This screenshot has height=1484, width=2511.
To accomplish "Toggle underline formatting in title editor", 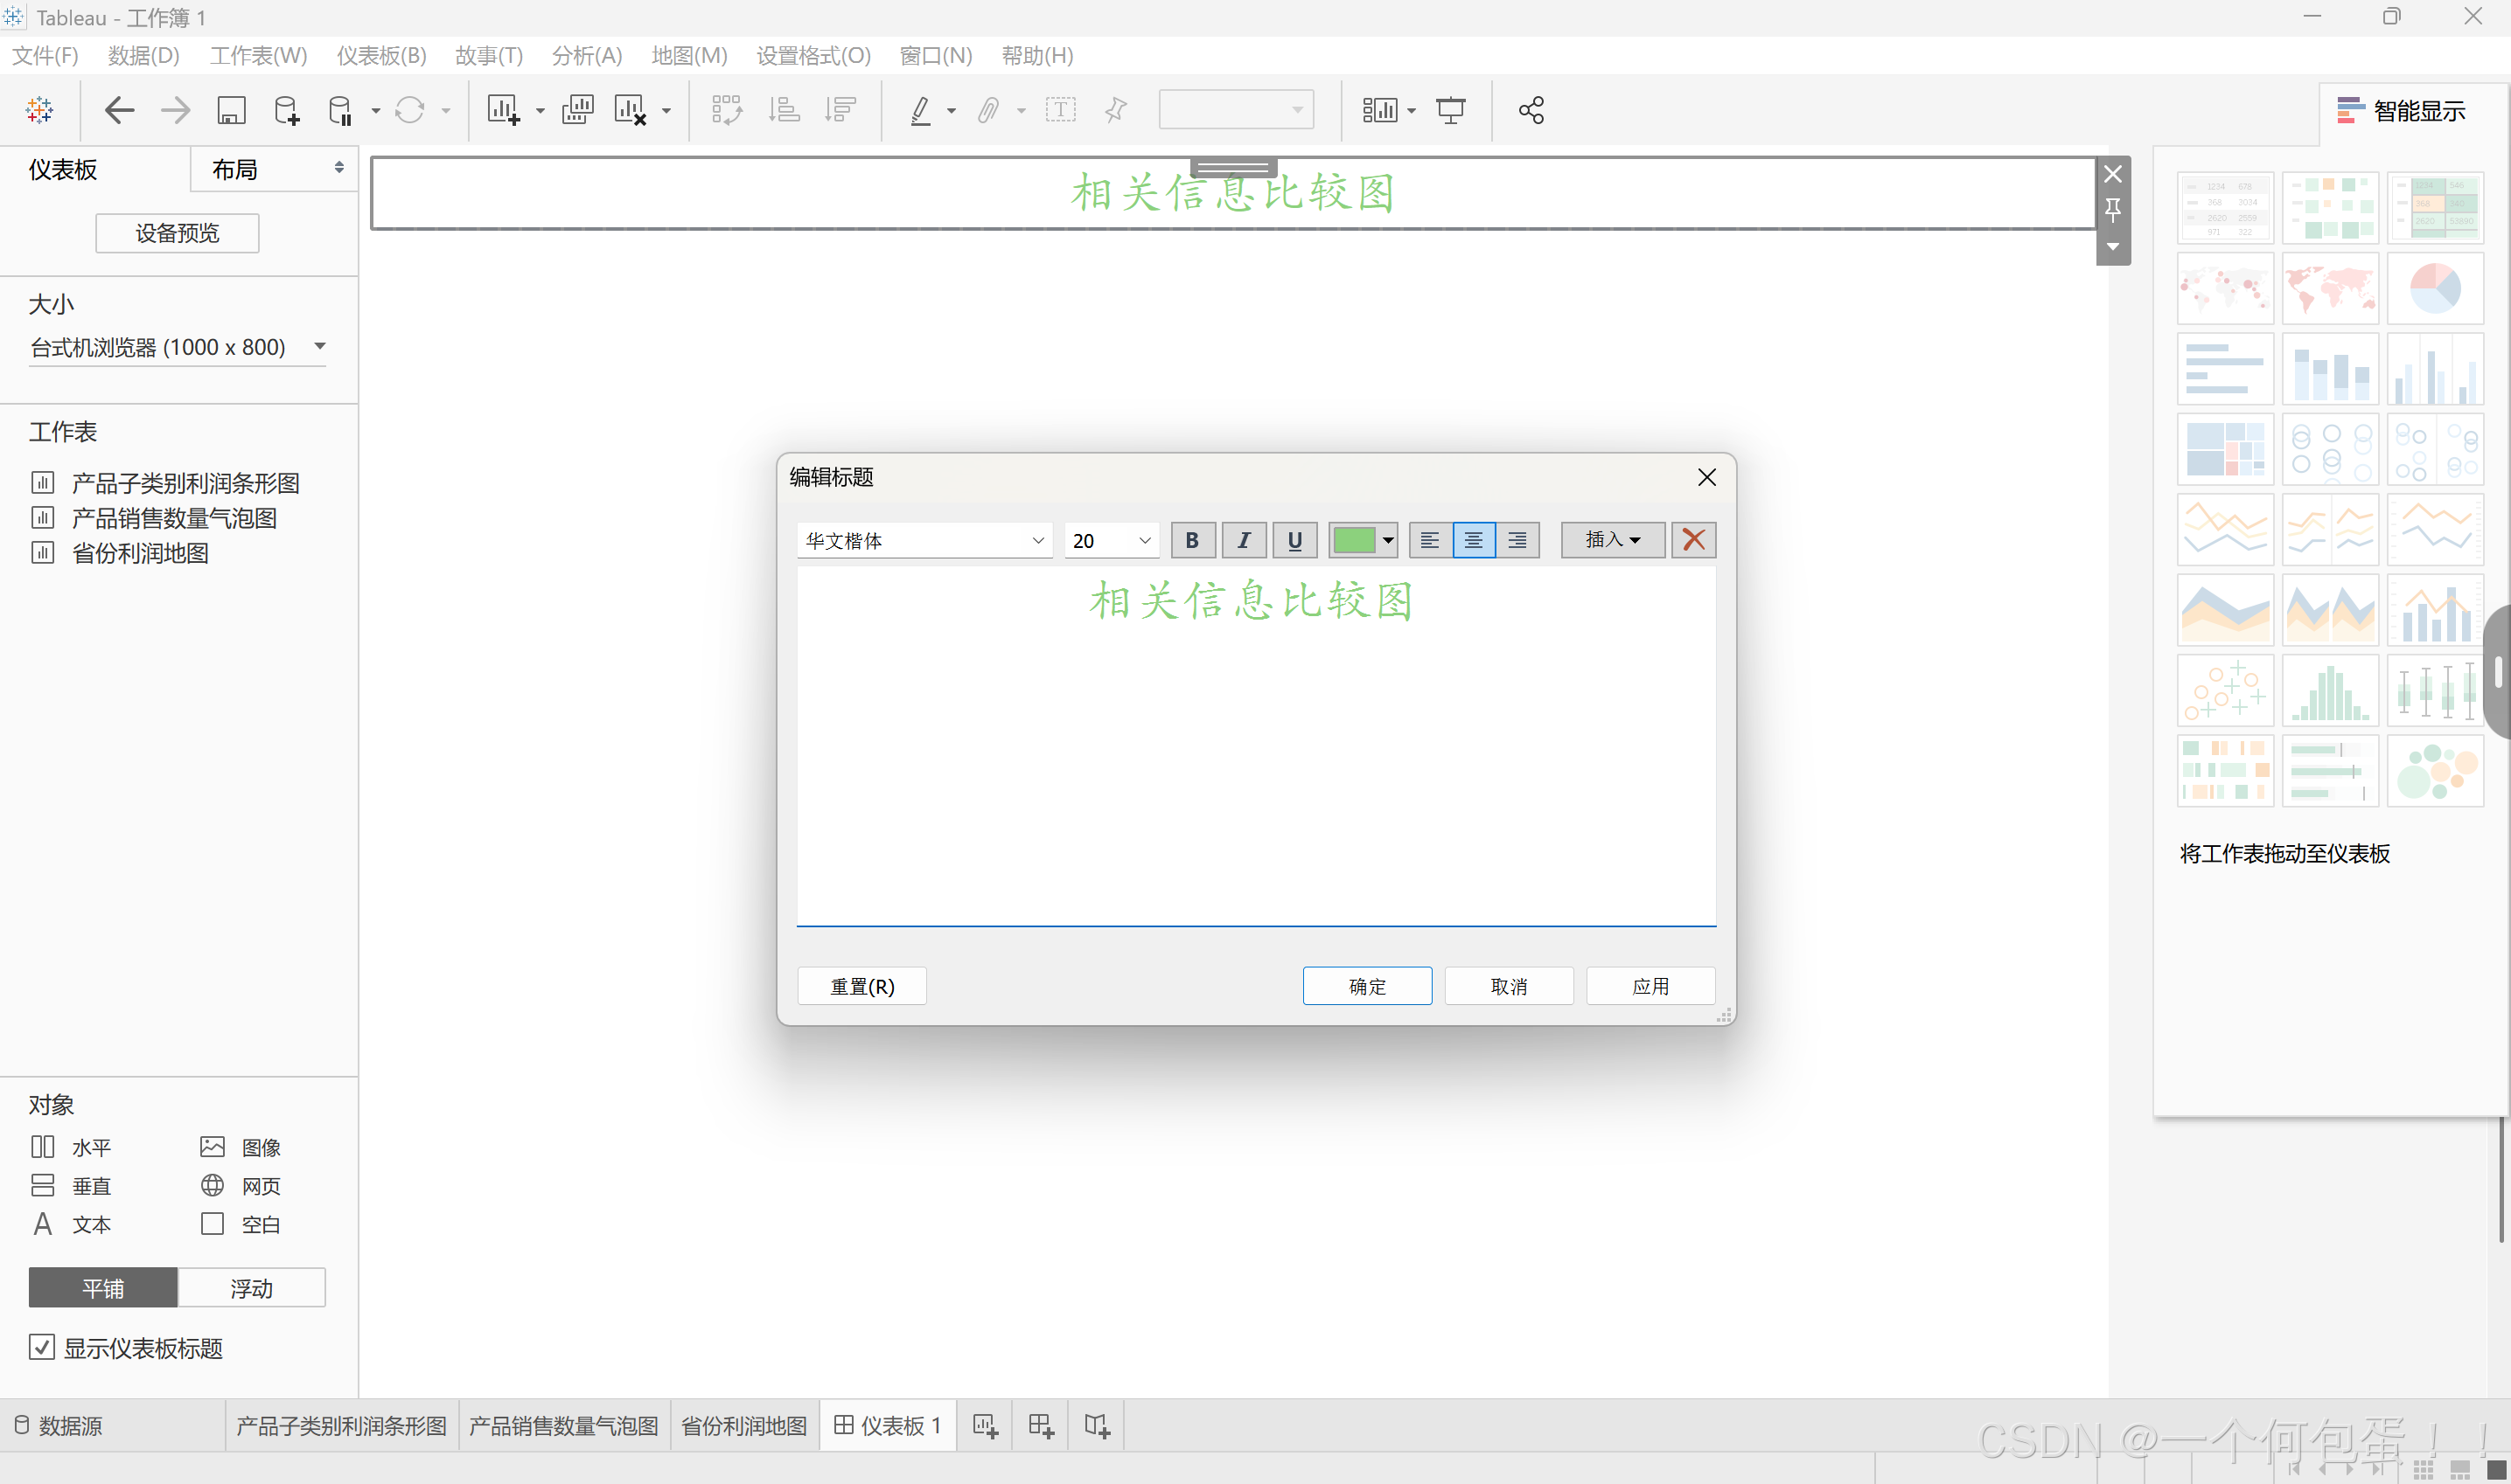I will (x=1294, y=540).
